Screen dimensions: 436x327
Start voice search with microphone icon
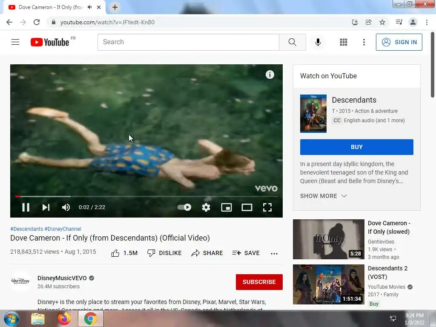tap(318, 42)
